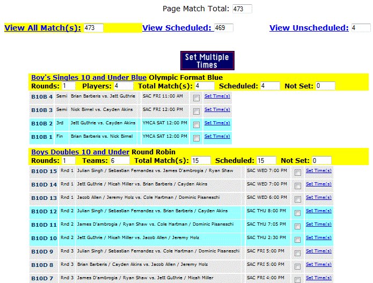This screenshot has height=283, width=373.
Task: Check the box for match B10D 14
Action: [x=297, y=186]
